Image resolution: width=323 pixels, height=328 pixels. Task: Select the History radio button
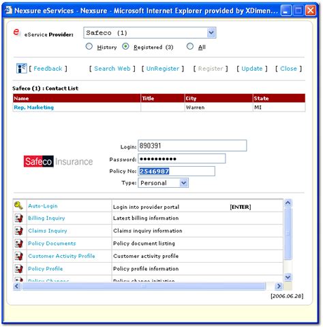[x=89, y=46]
